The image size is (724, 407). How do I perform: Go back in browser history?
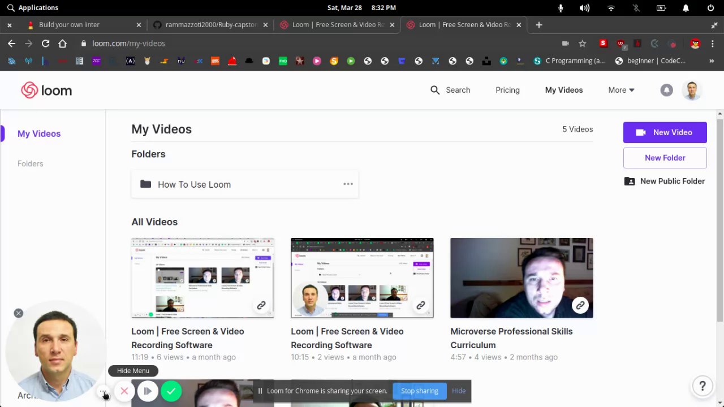coord(12,43)
